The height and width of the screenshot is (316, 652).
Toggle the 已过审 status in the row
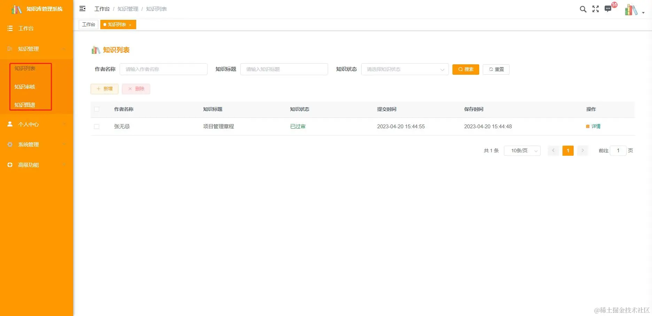[297, 126]
